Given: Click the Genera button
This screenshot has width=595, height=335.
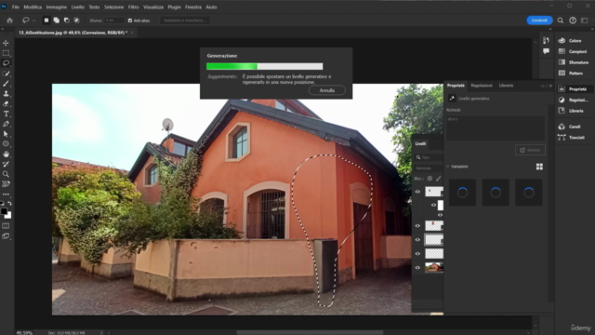Looking at the screenshot, I should point(530,150).
